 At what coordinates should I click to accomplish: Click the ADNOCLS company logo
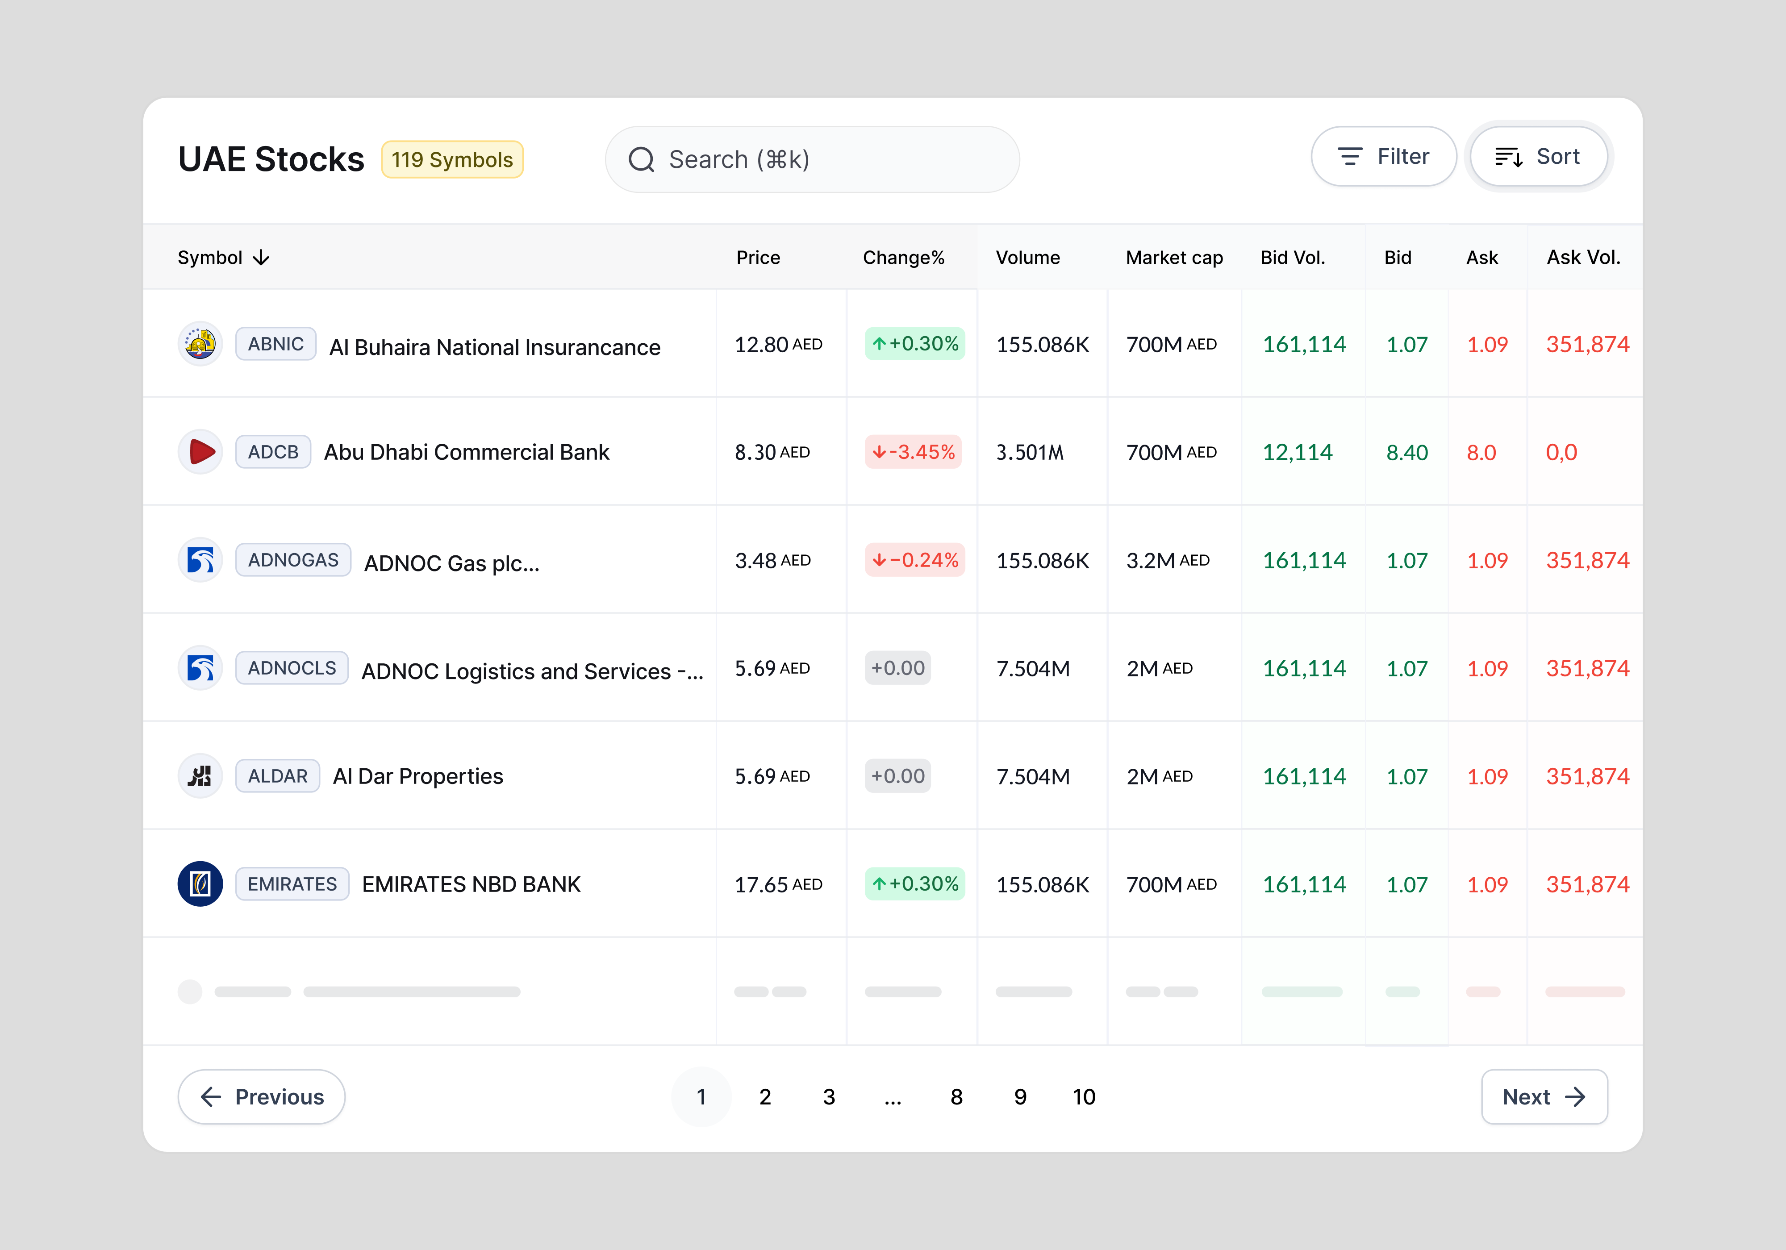tap(200, 667)
